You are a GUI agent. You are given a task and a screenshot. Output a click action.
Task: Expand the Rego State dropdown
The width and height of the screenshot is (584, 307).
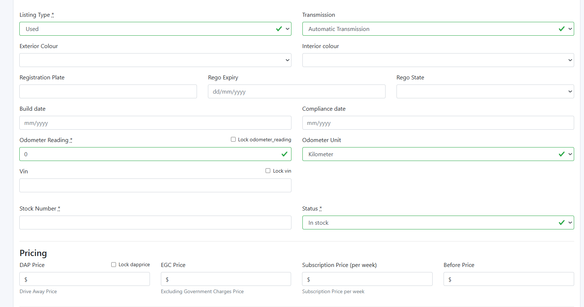(485, 91)
